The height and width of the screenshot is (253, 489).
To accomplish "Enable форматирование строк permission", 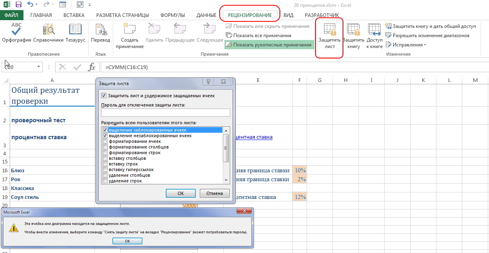I will tap(105, 153).
